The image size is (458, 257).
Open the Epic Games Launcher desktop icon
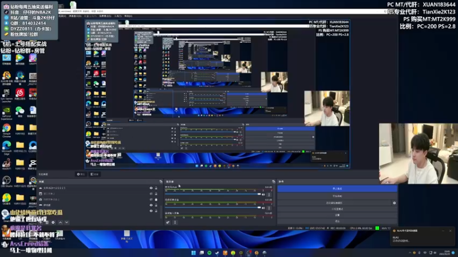[x=6, y=95]
